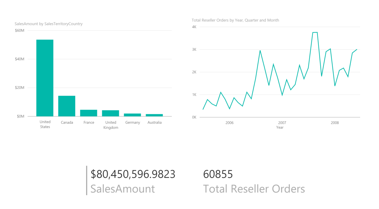Click the 4K label on line chart y-axis
Image resolution: width=379 pixels, height=209 pixels.
194,27
